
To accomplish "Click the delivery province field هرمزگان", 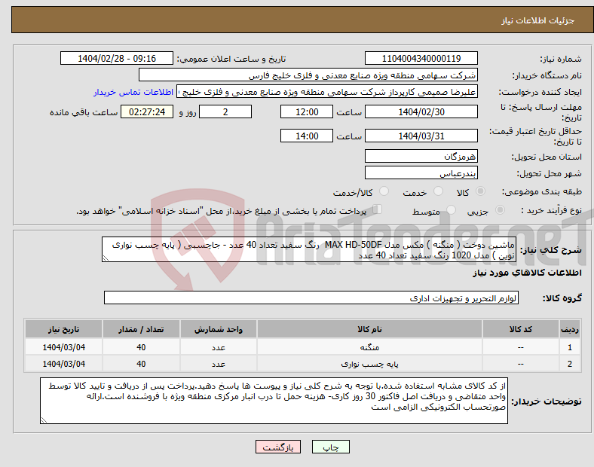I will coord(421,156).
